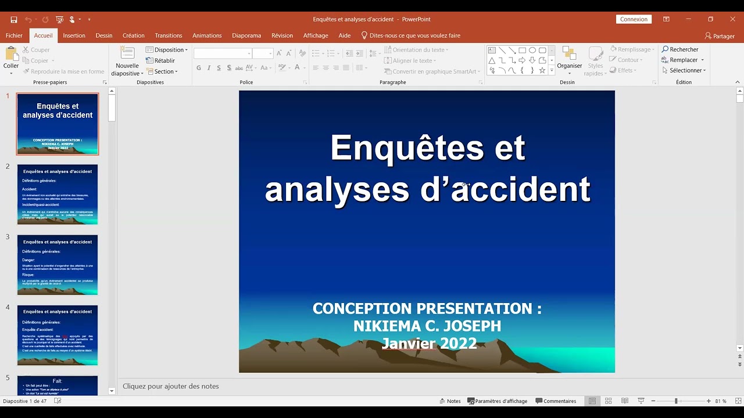Justify the text in the Paragraphe group

click(x=346, y=68)
